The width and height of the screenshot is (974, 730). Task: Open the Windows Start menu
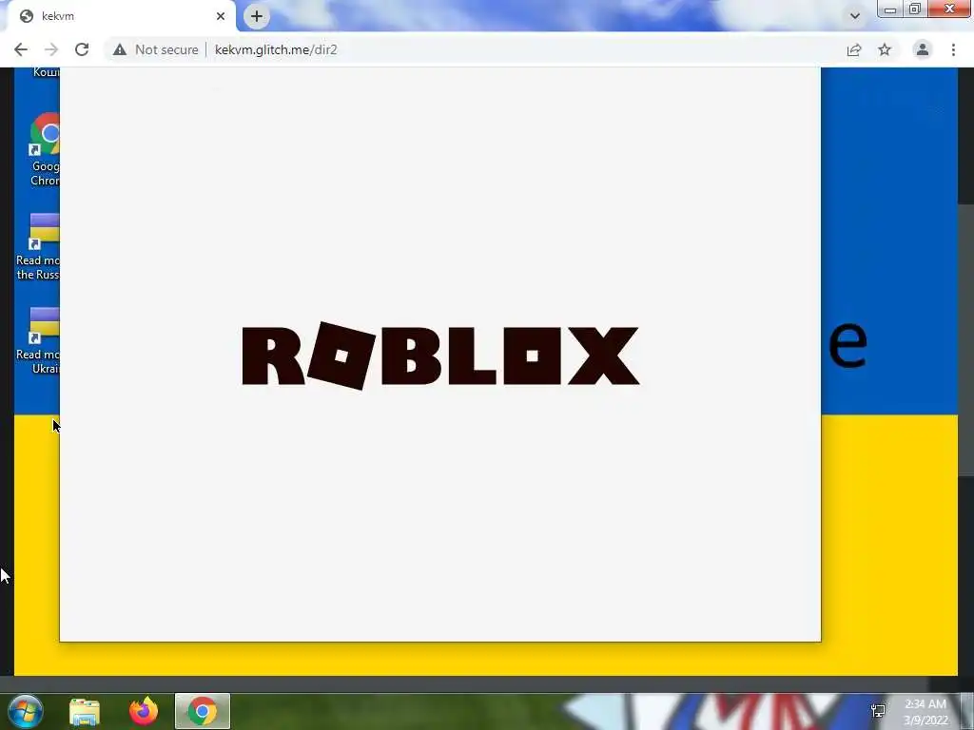[x=26, y=711]
